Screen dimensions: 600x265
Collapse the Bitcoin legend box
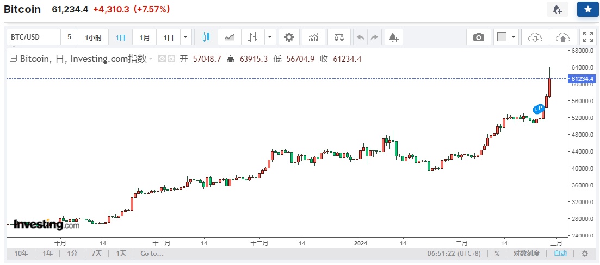pyautogui.click(x=14, y=59)
